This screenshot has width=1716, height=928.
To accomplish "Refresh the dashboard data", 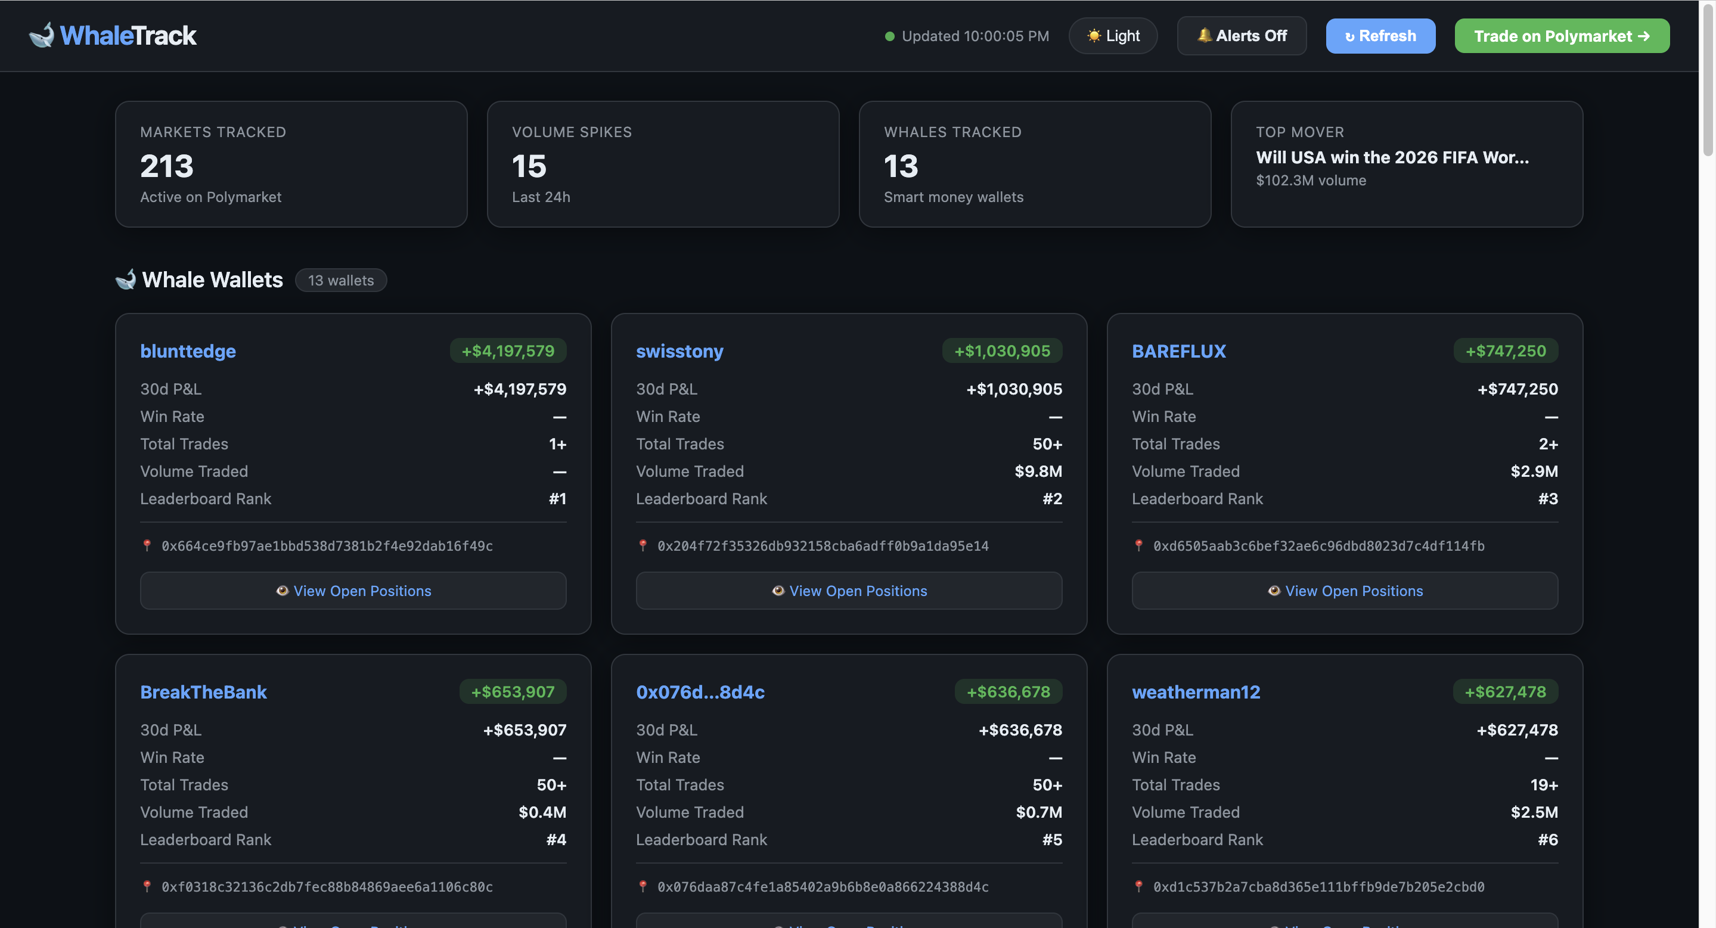I will coord(1380,36).
